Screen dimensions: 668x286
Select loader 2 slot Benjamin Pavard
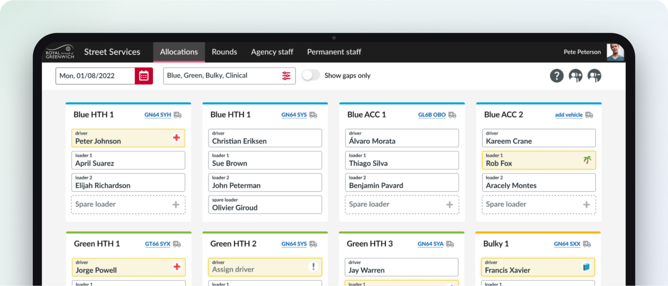pos(402,182)
